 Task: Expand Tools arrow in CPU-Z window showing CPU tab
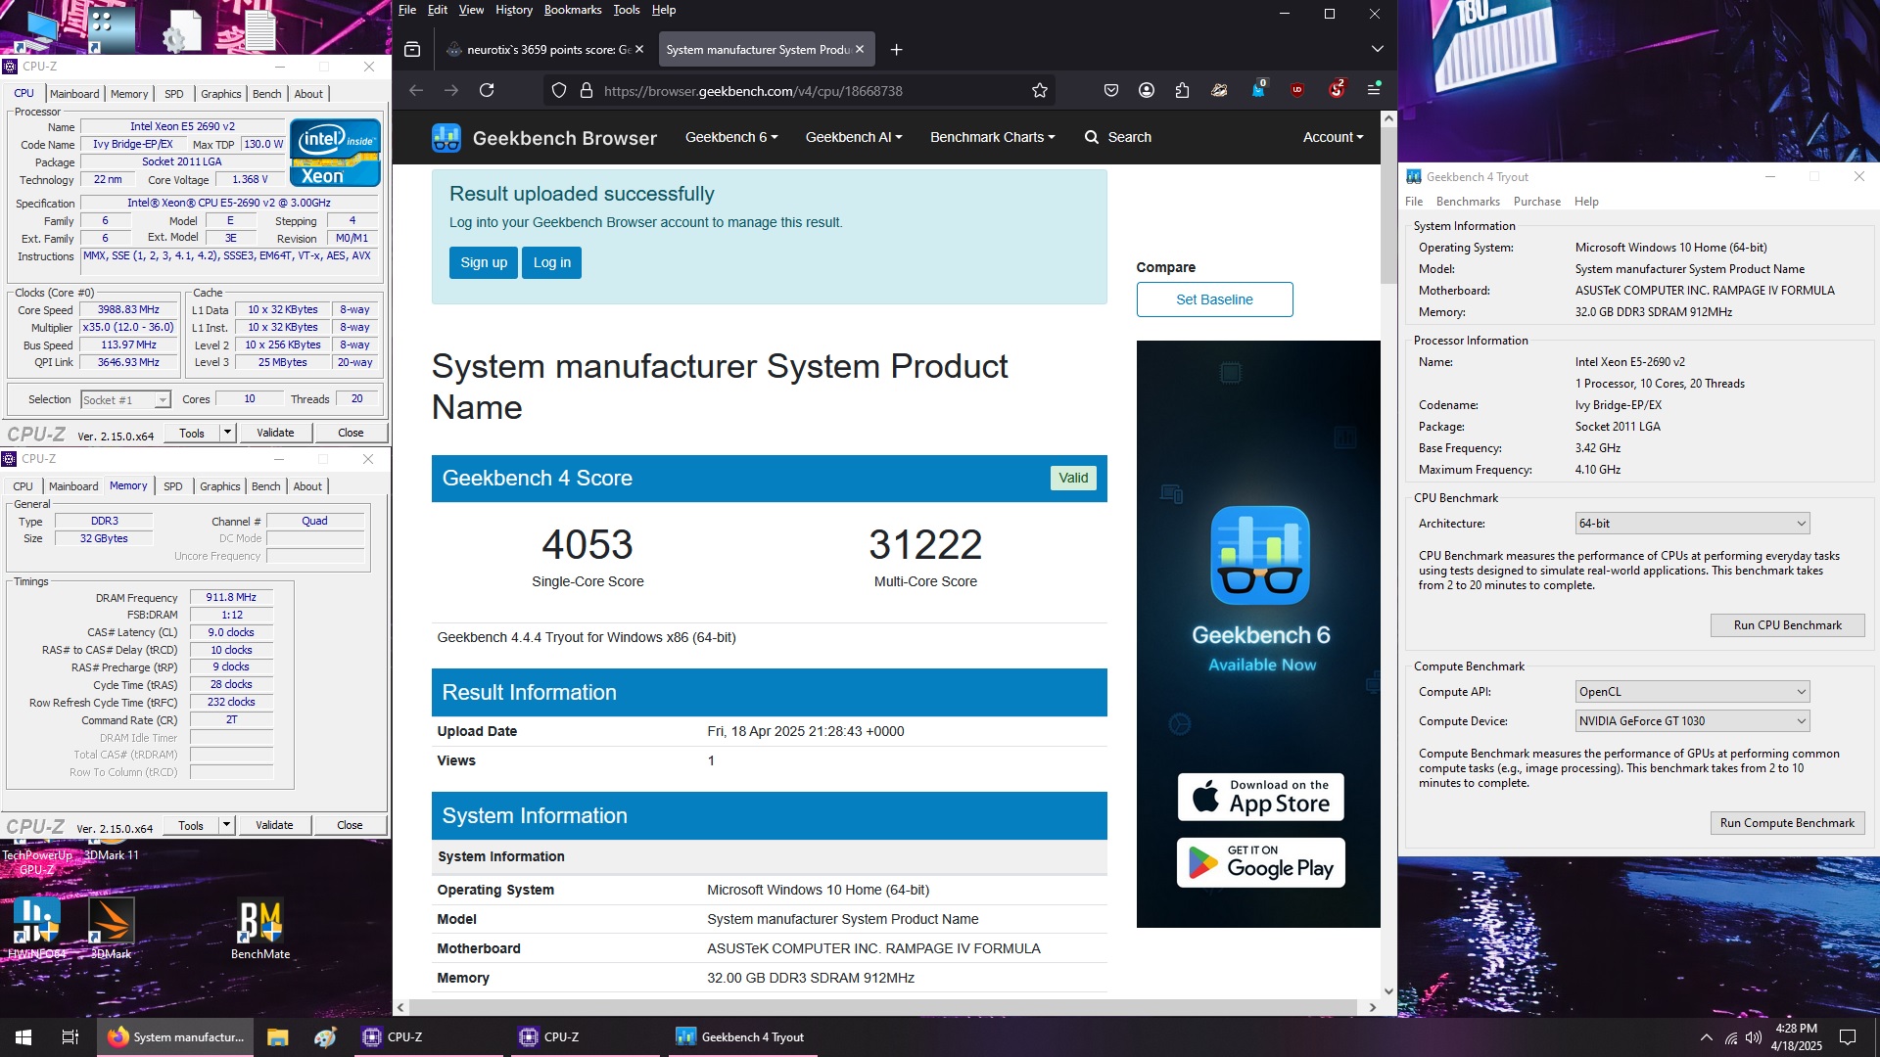coord(227,432)
